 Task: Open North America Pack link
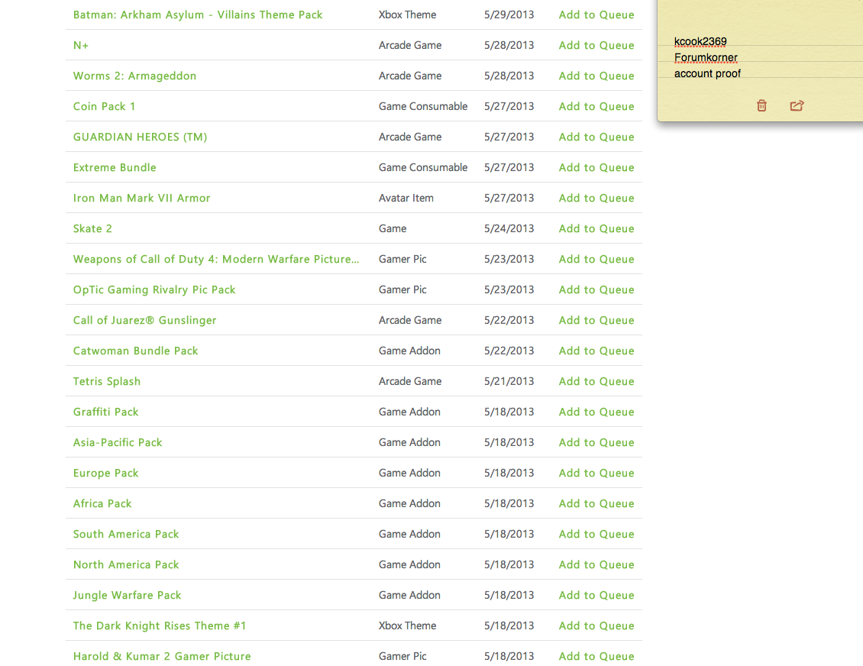(x=126, y=564)
